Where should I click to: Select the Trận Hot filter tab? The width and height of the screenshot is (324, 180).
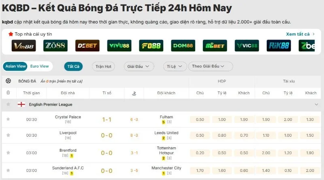pyautogui.click(x=103, y=66)
